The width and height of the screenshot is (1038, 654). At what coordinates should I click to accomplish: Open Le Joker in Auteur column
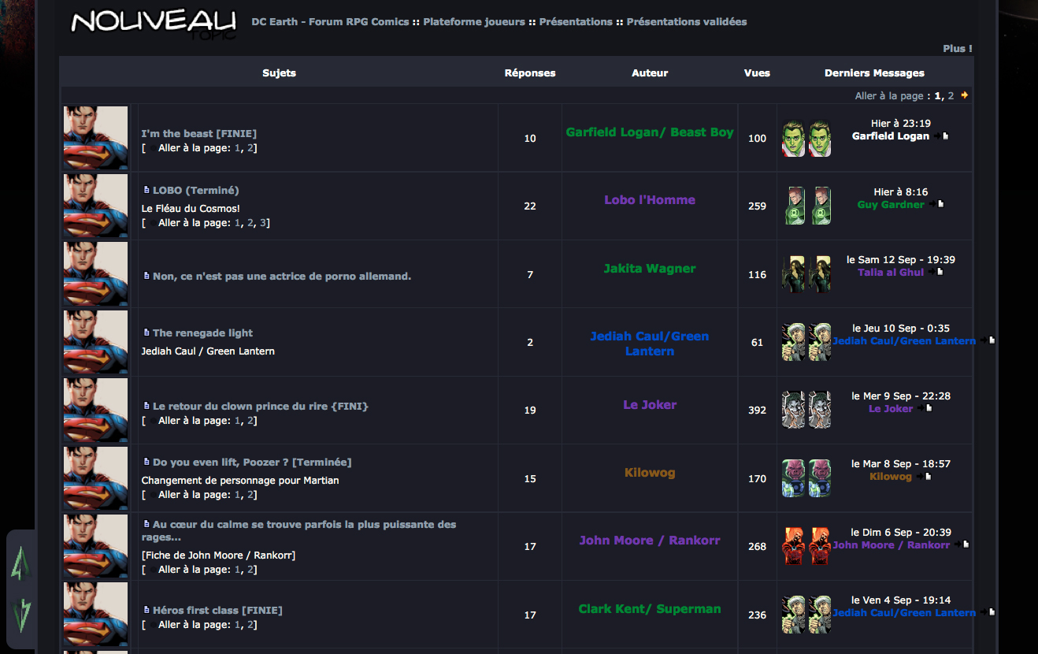[x=650, y=404]
